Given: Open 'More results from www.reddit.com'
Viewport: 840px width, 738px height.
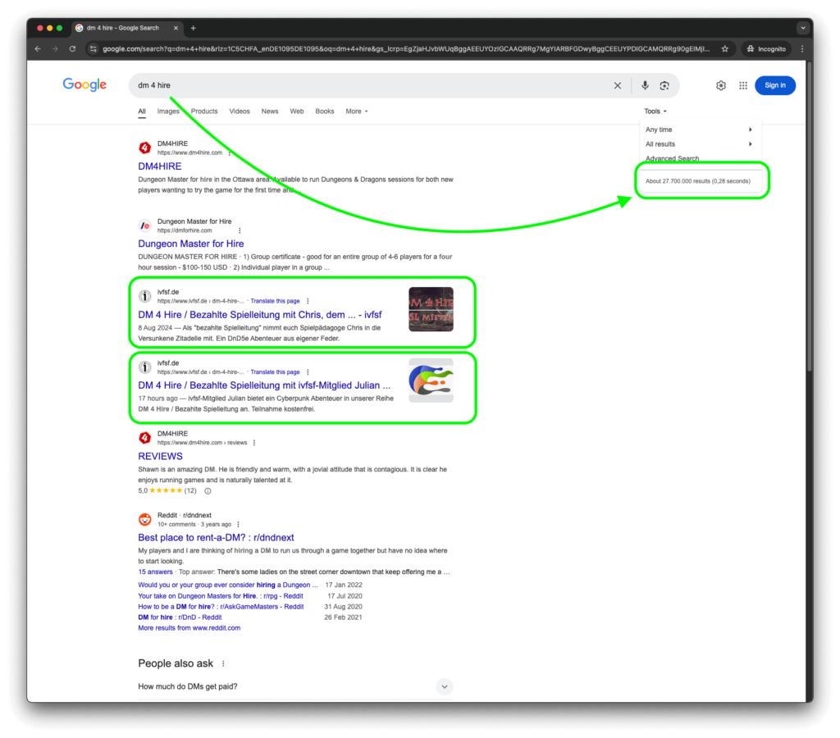Looking at the screenshot, I should click(189, 627).
